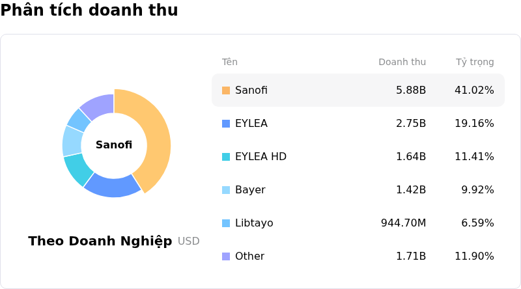The height and width of the screenshot is (289, 521).
Task: Click the orange Sanofi legend swatch
Action: (x=226, y=90)
